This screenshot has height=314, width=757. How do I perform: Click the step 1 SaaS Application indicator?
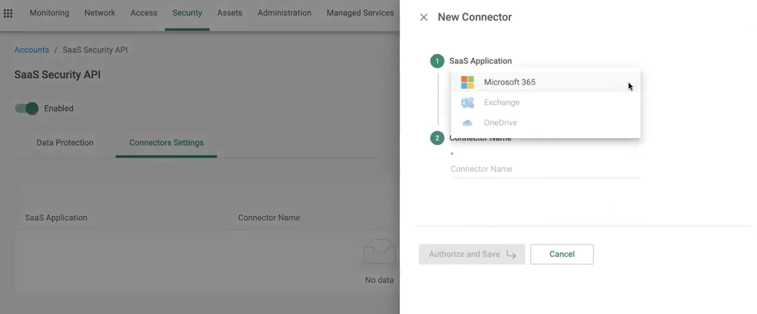(437, 61)
